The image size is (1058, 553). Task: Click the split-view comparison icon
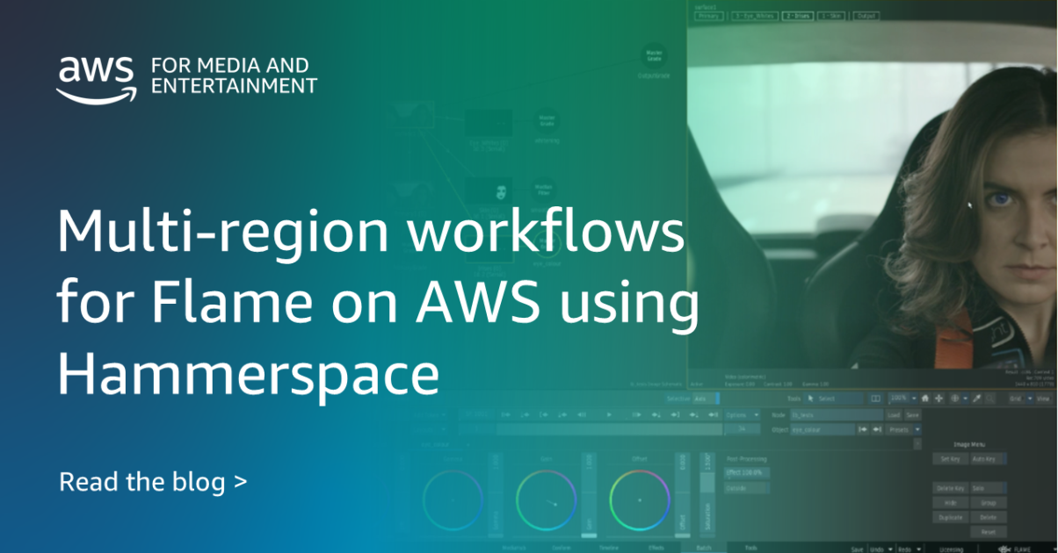pyautogui.click(x=875, y=398)
